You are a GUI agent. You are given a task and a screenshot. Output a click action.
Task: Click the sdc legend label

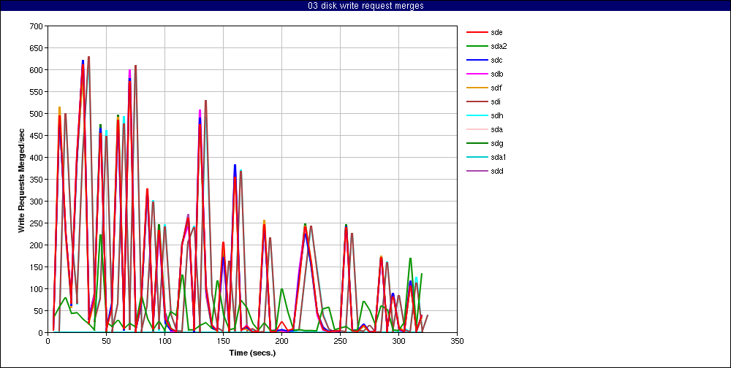click(x=496, y=60)
